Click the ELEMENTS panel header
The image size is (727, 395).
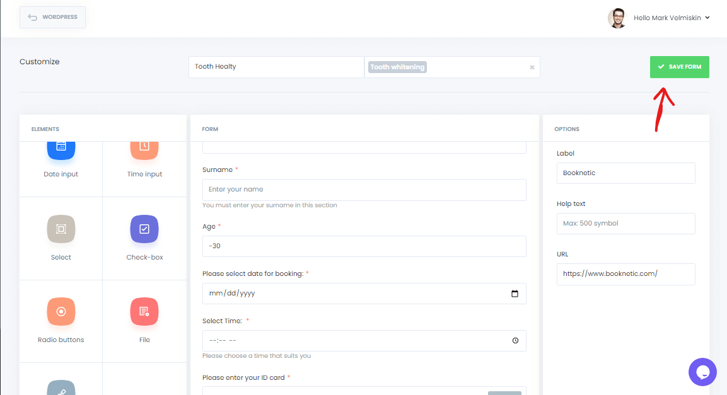click(45, 129)
